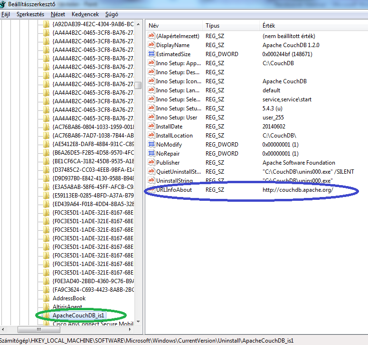Click the user_255 data cell

coord(273,118)
